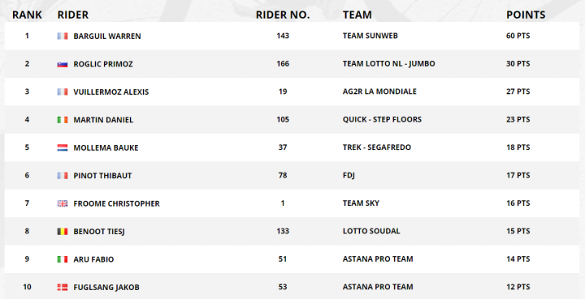
Task: Click the Italian flag beside Aru Fabio
Action: (63, 259)
